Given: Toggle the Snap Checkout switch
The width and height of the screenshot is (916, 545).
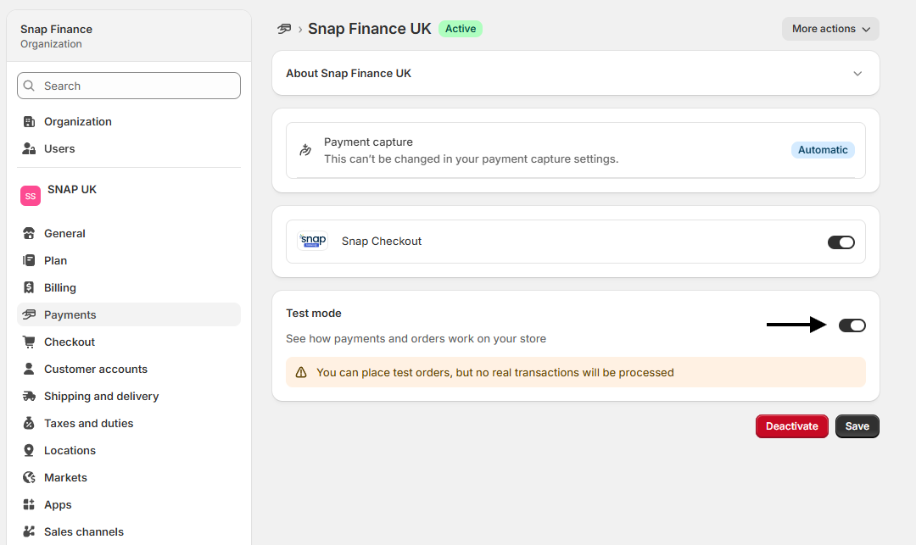Looking at the screenshot, I should click(841, 242).
